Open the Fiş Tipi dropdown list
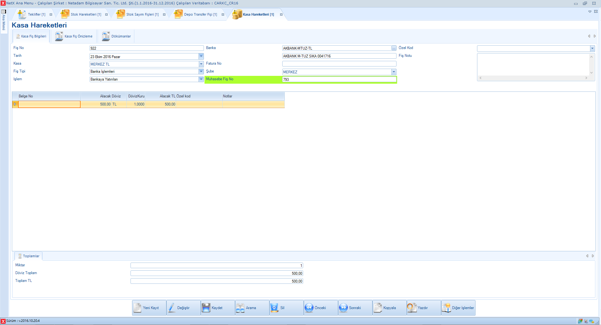The image size is (601, 325). pyautogui.click(x=201, y=71)
